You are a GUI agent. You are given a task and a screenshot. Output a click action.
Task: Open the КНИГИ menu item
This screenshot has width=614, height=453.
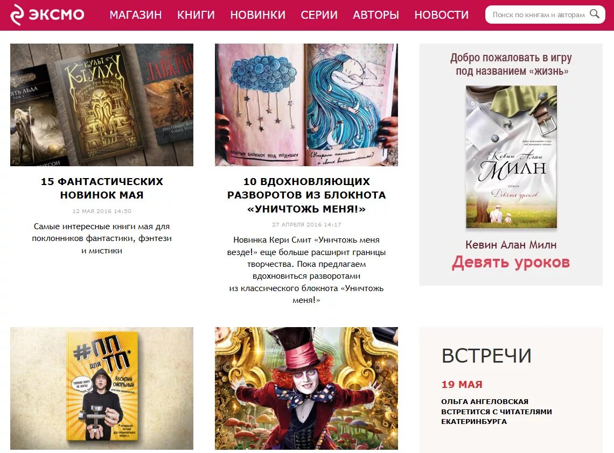(x=196, y=15)
